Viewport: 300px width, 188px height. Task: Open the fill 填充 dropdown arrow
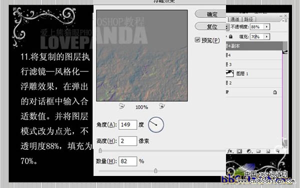(266, 37)
